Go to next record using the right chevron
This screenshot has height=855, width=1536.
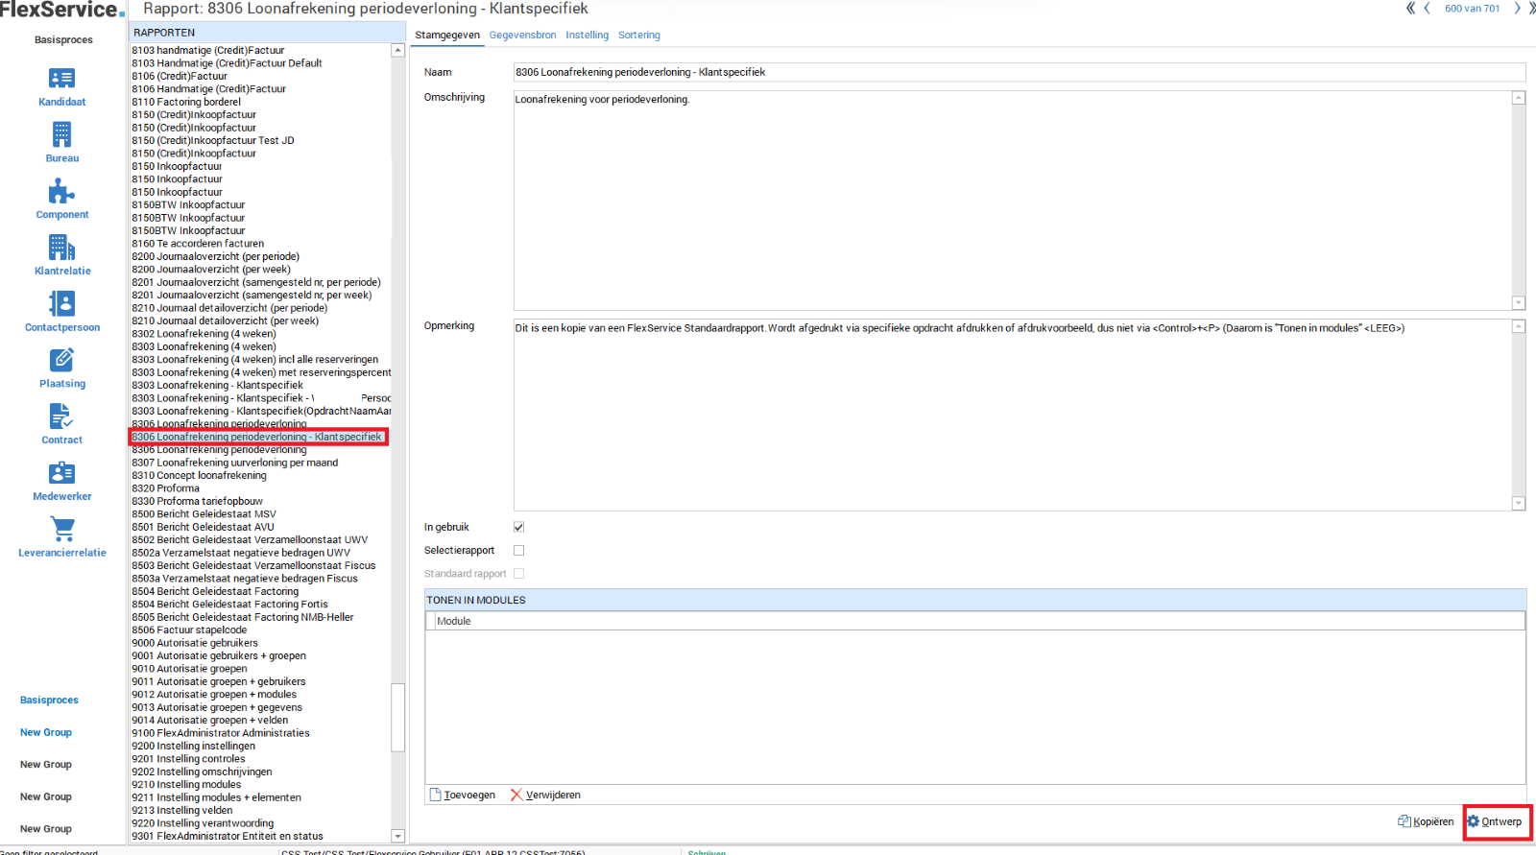coord(1517,9)
